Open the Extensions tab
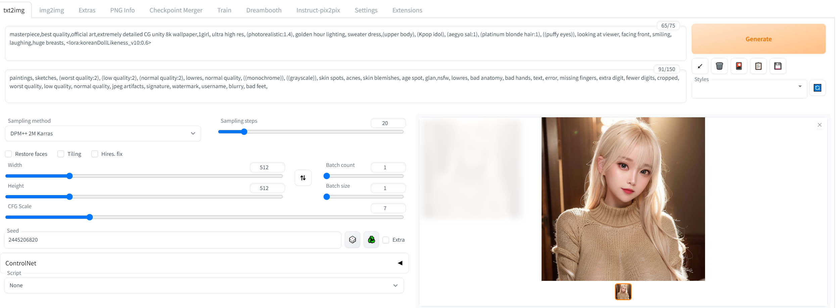 click(x=407, y=10)
